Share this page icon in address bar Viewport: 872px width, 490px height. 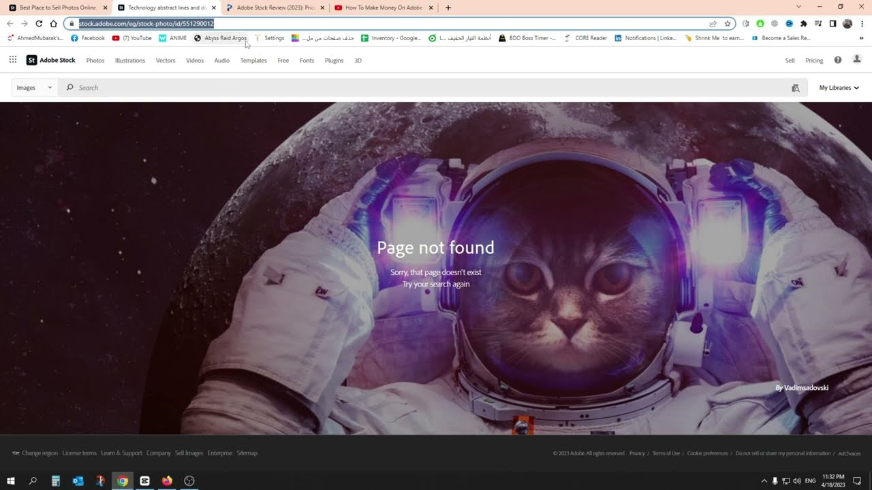coord(713,23)
